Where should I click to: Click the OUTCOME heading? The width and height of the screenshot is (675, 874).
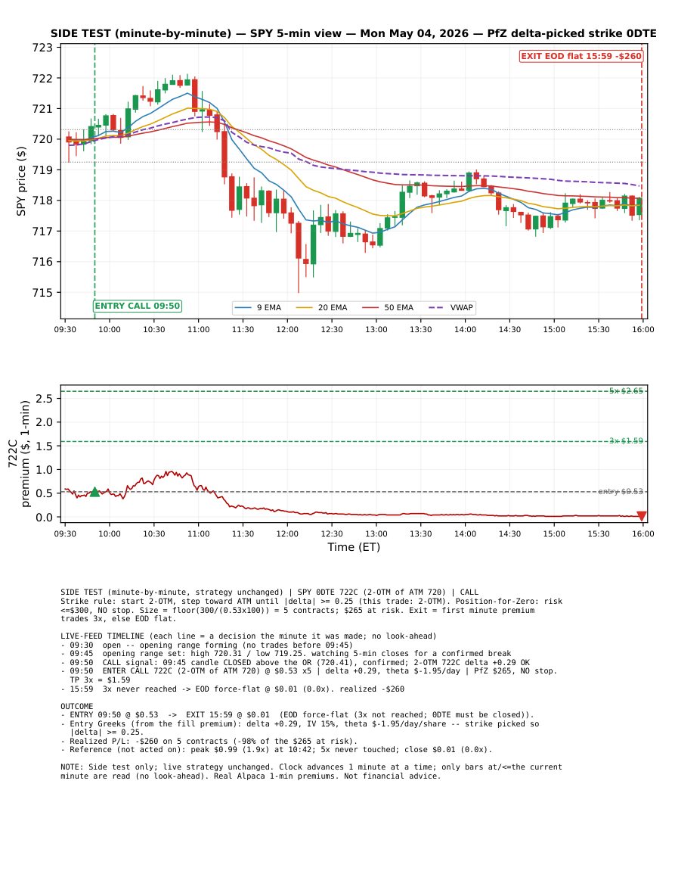[x=77, y=706]
